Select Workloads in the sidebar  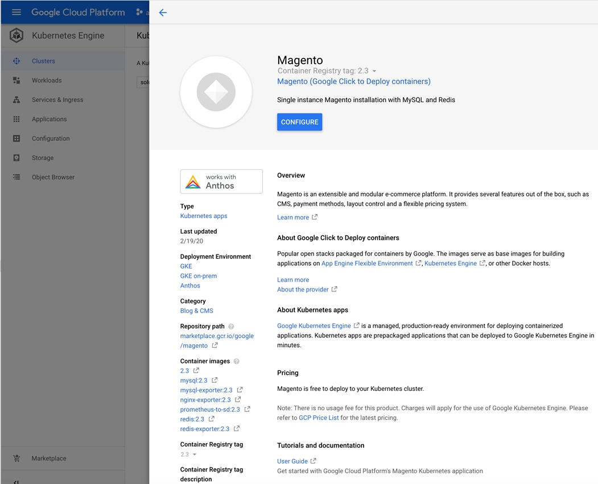pos(63,80)
